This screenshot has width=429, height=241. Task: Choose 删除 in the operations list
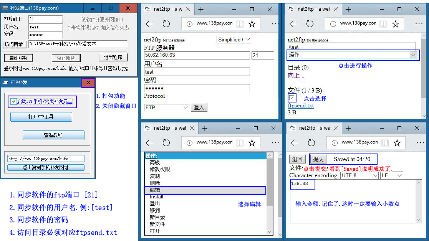pos(155,183)
